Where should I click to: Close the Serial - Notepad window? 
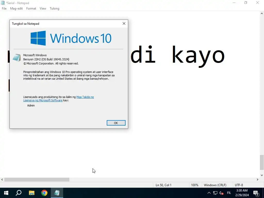258,3
